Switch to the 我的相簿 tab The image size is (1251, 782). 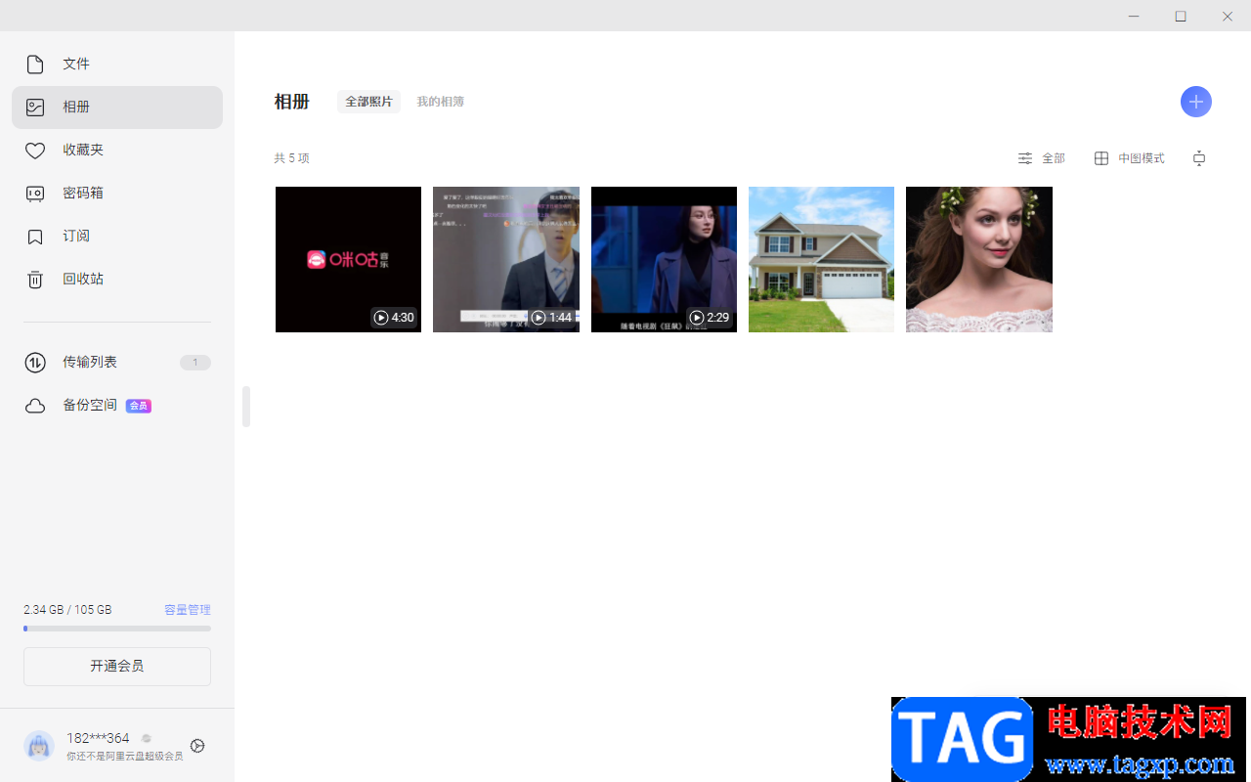440,102
